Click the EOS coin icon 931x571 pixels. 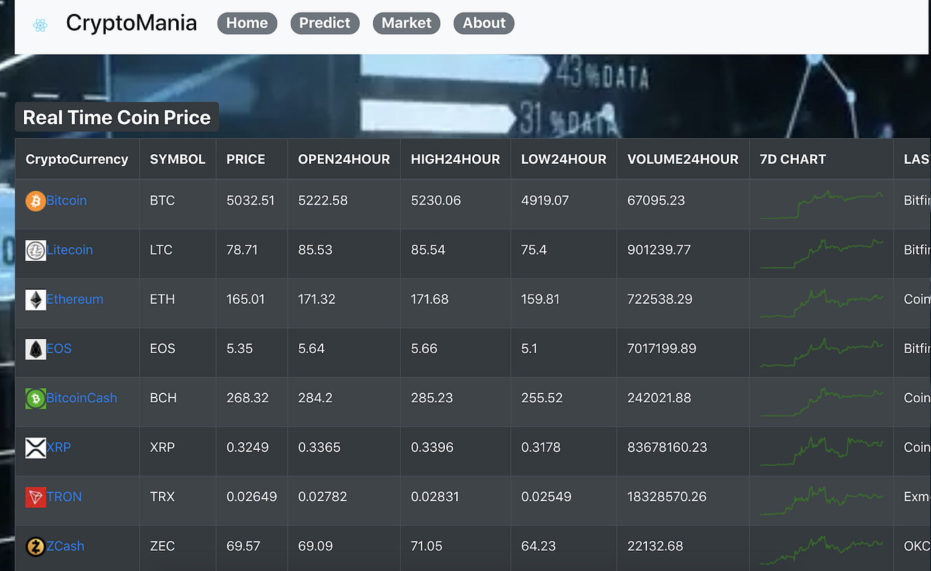35,348
